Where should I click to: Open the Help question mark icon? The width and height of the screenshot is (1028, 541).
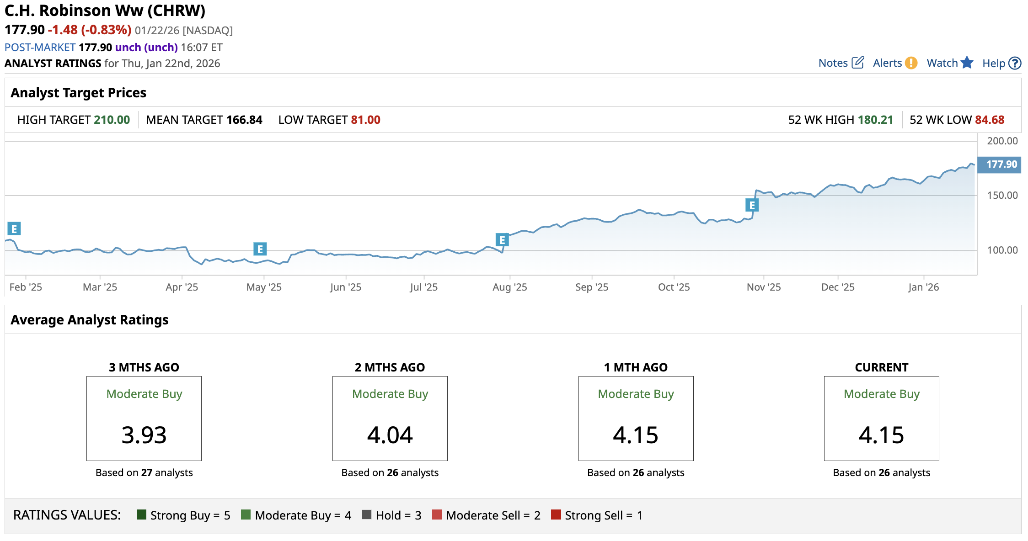[x=1015, y=63]
